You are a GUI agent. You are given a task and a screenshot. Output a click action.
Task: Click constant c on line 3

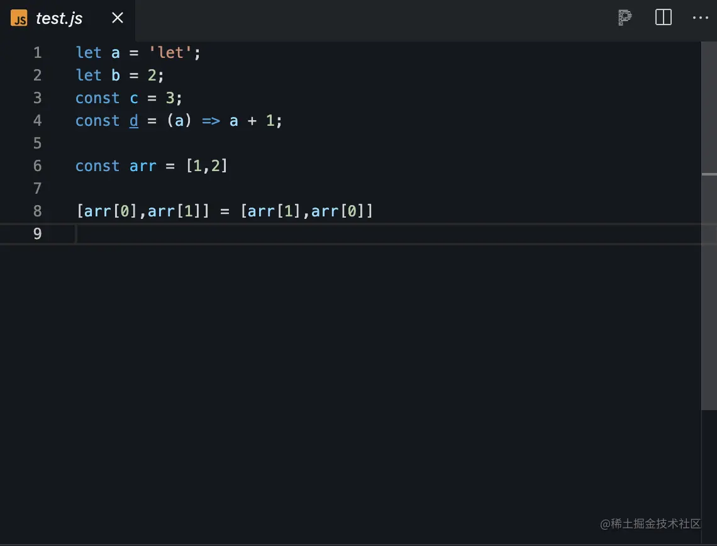[133, 98]
